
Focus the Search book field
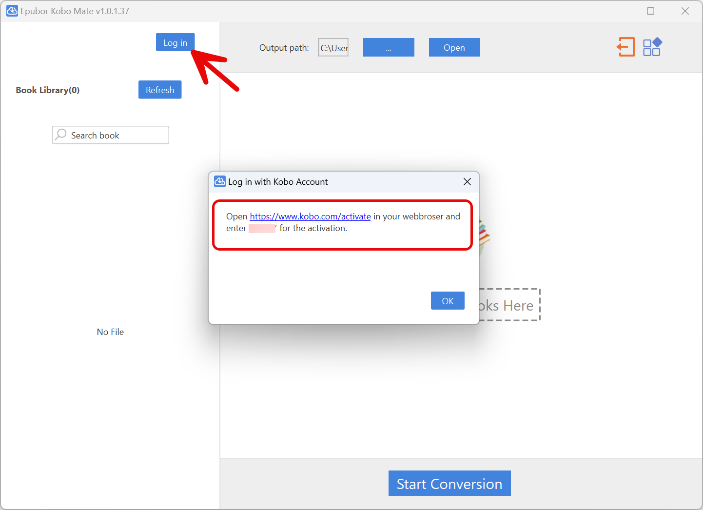point(117,135)
